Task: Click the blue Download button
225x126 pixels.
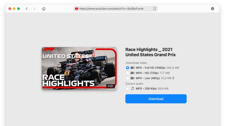Action: click(156, 99)
